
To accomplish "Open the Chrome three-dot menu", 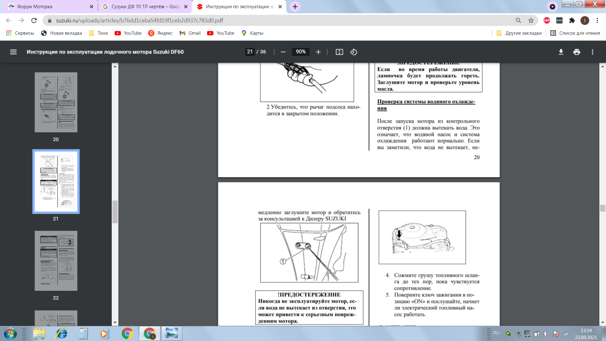I will pos(597,20).
